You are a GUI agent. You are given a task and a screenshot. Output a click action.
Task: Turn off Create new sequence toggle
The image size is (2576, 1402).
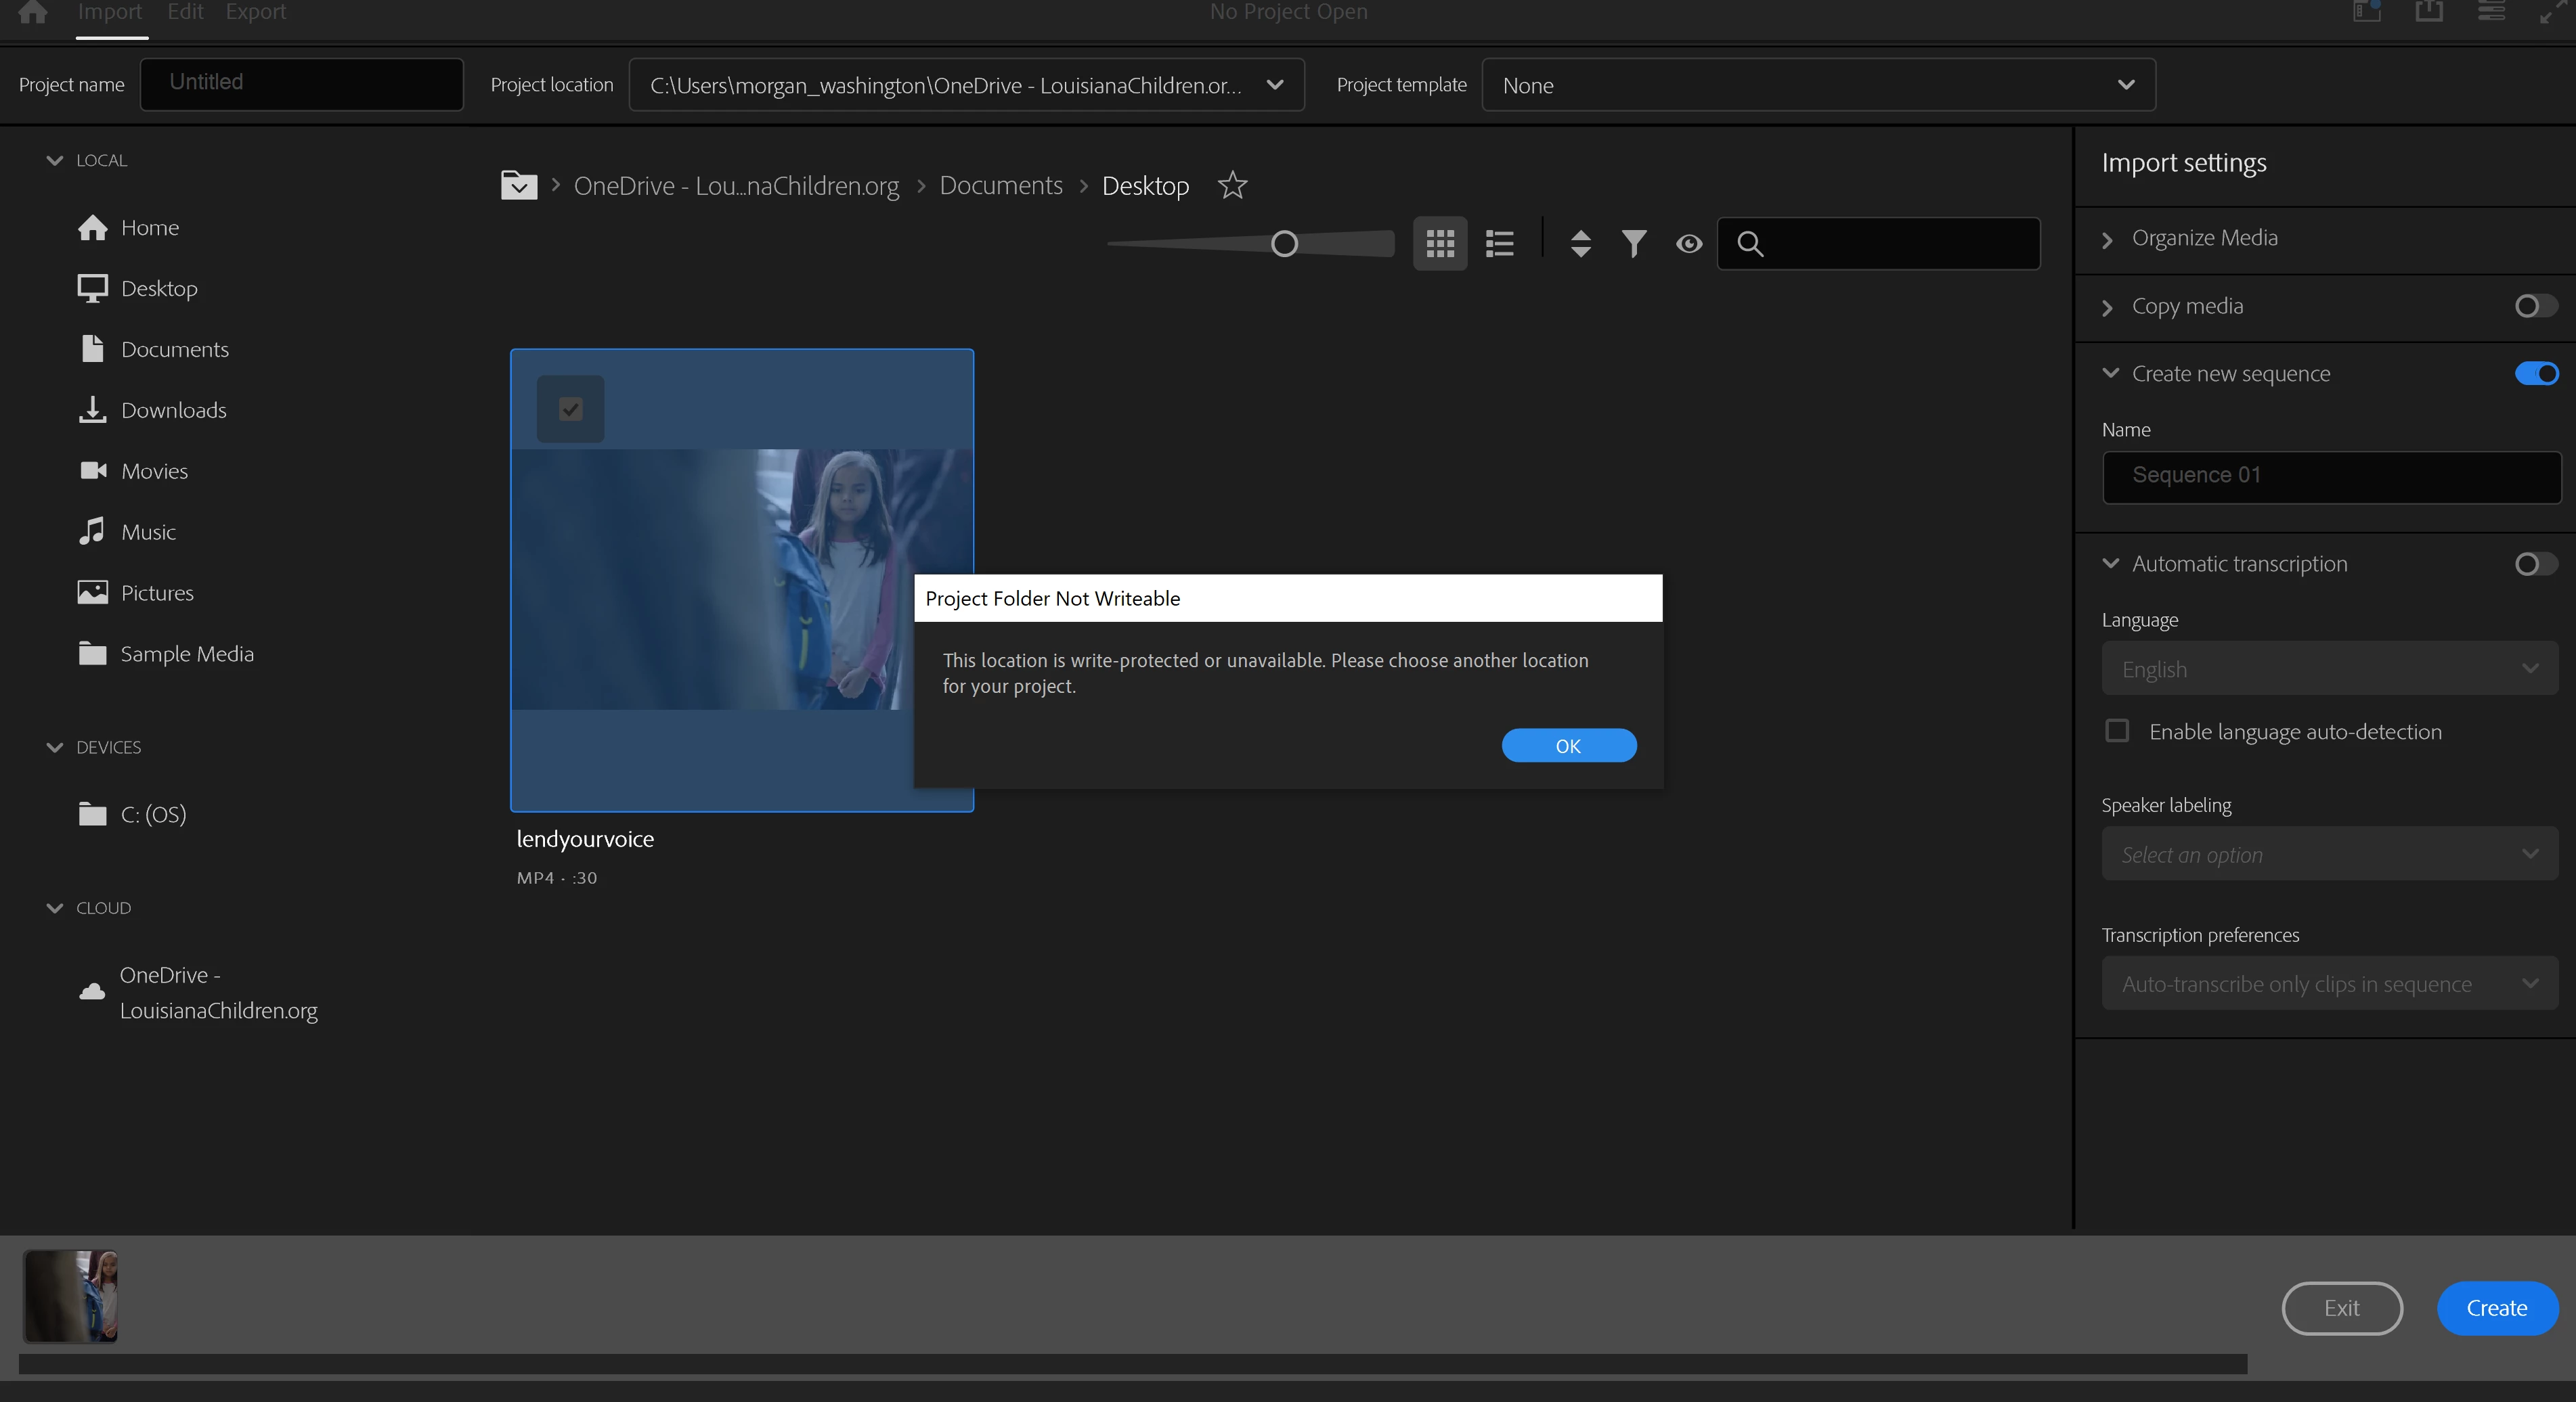[2535, 373]
